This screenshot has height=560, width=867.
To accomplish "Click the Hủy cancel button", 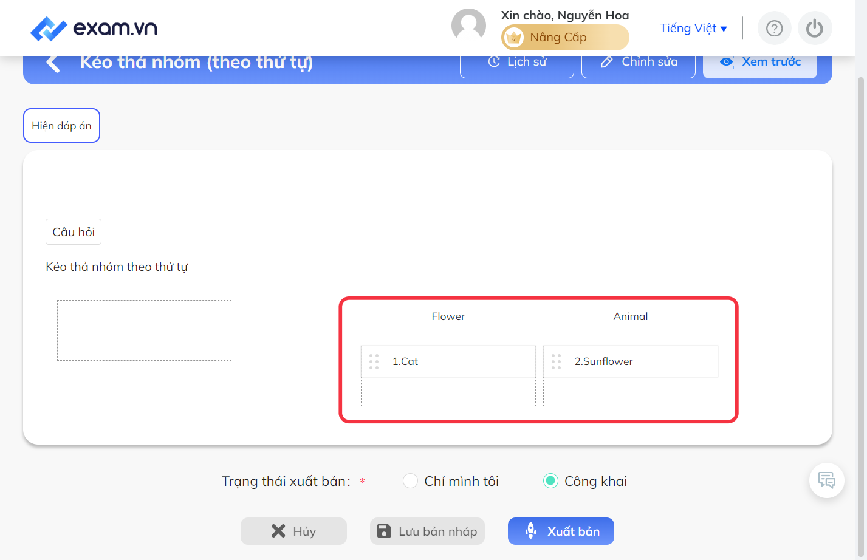I will [x=293, y=531].
